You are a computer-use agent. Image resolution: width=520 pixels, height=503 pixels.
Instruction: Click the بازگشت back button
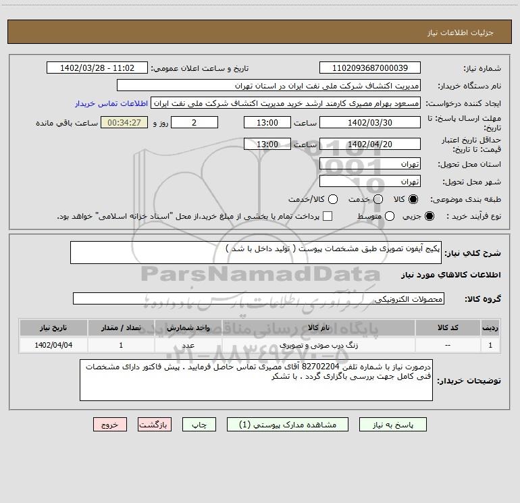click(155, 425)
